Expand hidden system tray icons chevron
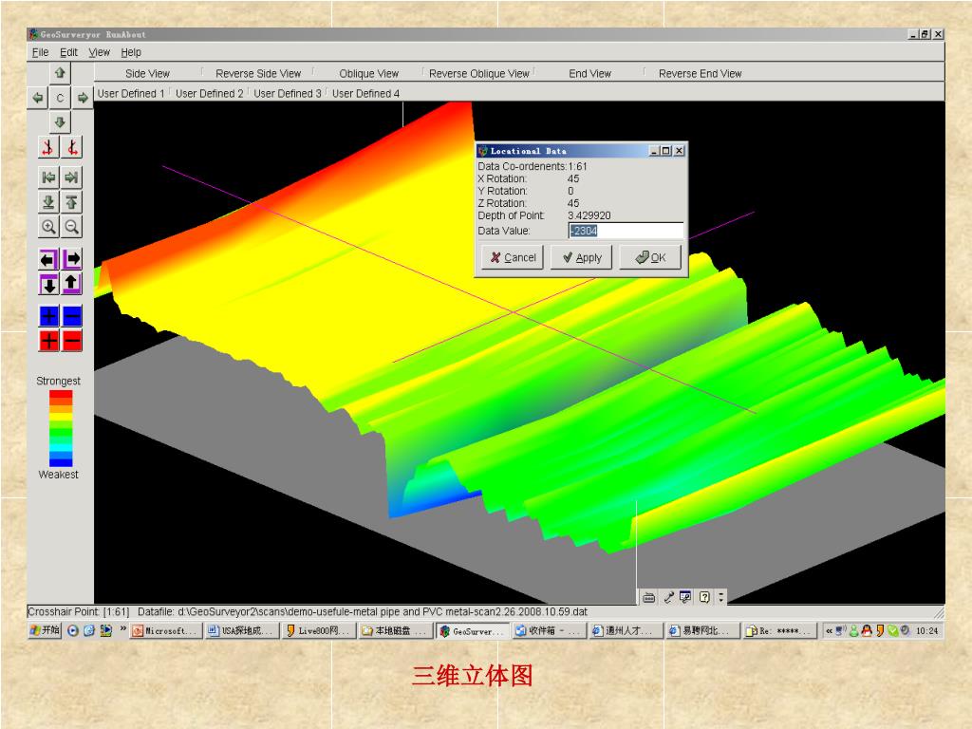The width and height of the screenshot is (972, 729). click(829, 631)
